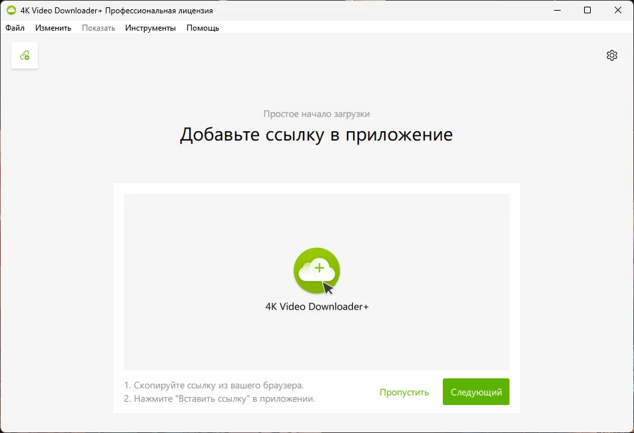Click the window title text Профессиональная лицензия
634x433 pixels.
tap(159, 11)
